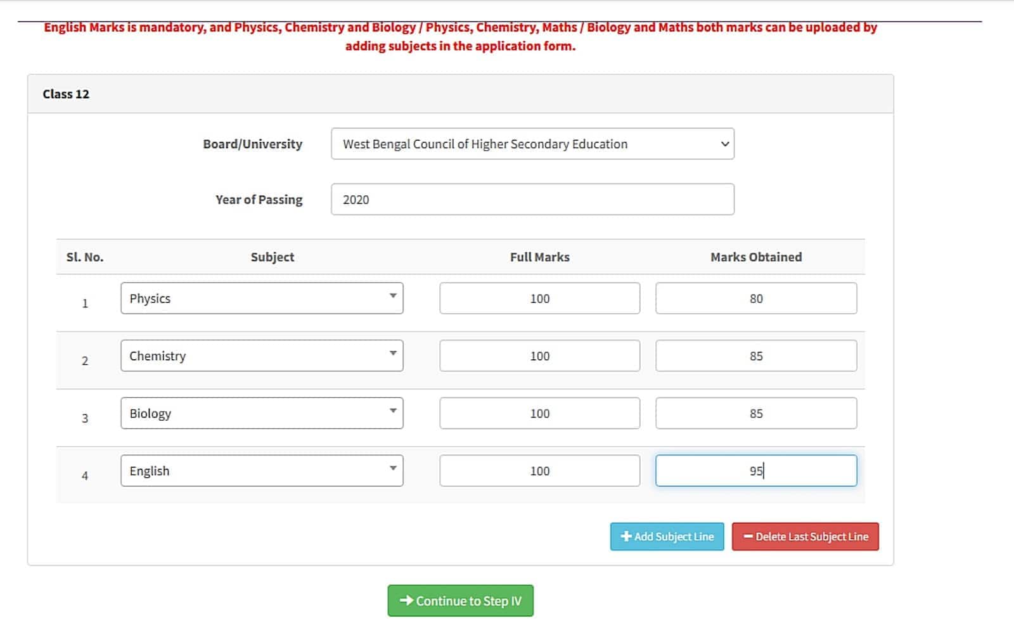The image size is (1014, 633).
Task: Continue to Step IV
Action: [x=461, y=601]
